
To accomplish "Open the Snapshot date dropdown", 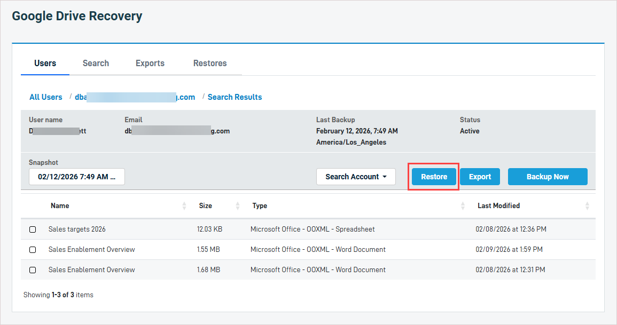I will tap(76, 177).
